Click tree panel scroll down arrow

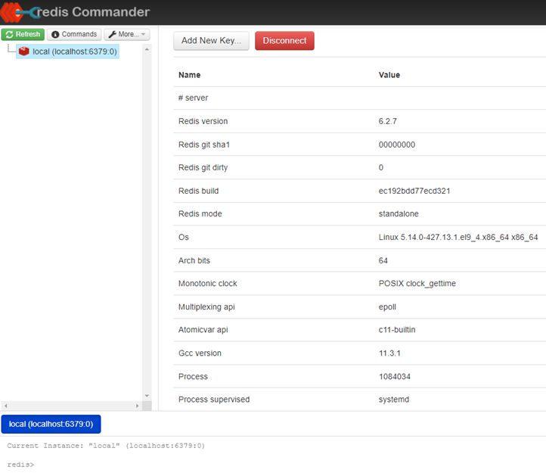coord(147,396)
